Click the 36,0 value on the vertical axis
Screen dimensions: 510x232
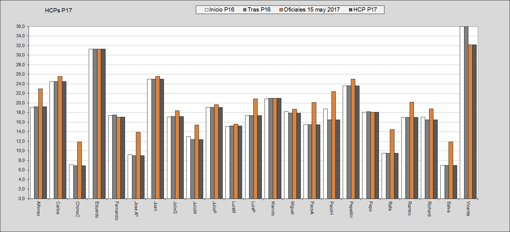tap(21, 26)
